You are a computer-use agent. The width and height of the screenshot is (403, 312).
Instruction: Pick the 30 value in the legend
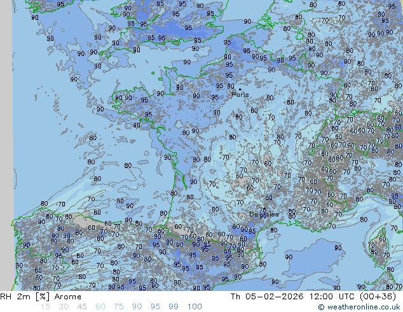pyautogui.click(x=64, y=307)
